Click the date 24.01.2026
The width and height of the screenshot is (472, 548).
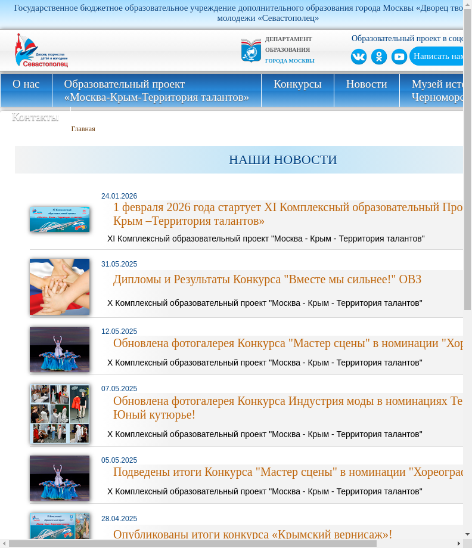[119, 196]
